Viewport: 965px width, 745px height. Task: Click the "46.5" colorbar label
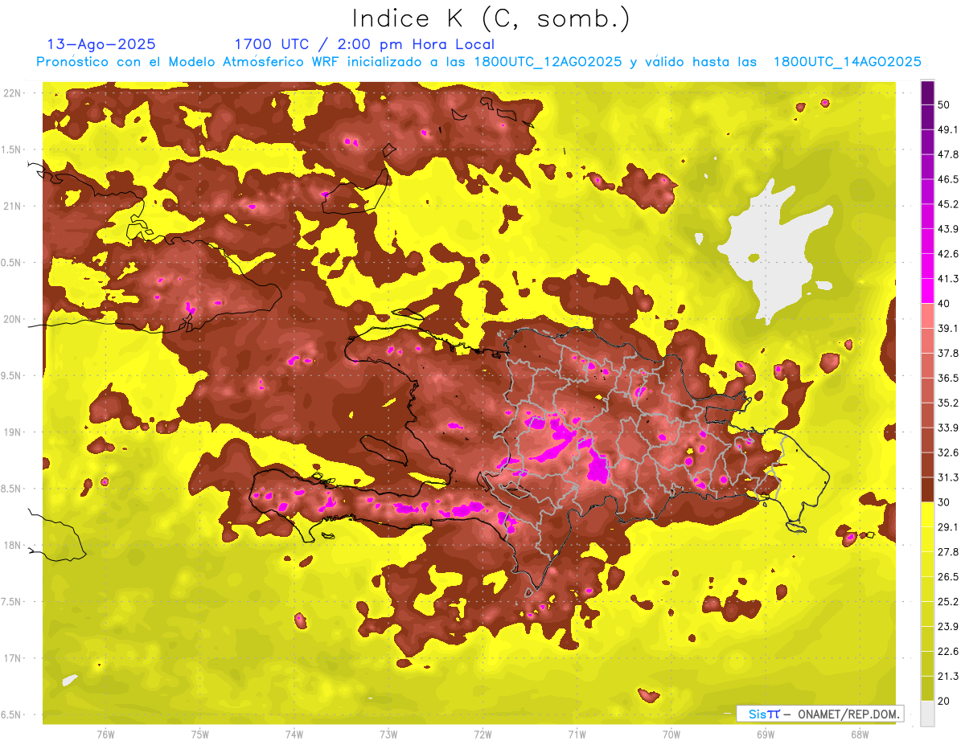point(947,179)
